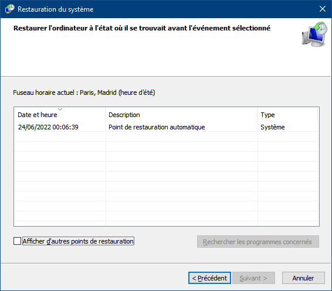The image size is (332, 291).
Task: Enable 'Afficher d'autres points de restauration' checkbox
Action: [x=17, y=241]
